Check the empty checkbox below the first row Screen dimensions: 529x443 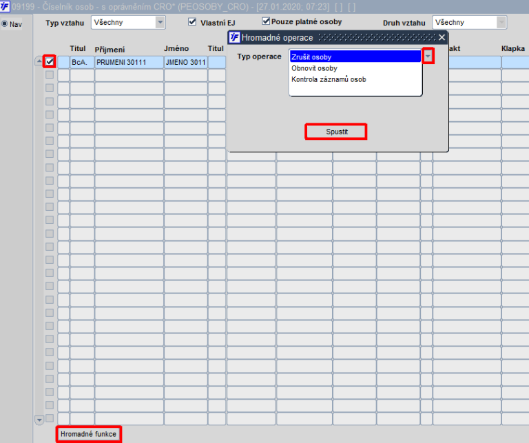tap(50, 74)
